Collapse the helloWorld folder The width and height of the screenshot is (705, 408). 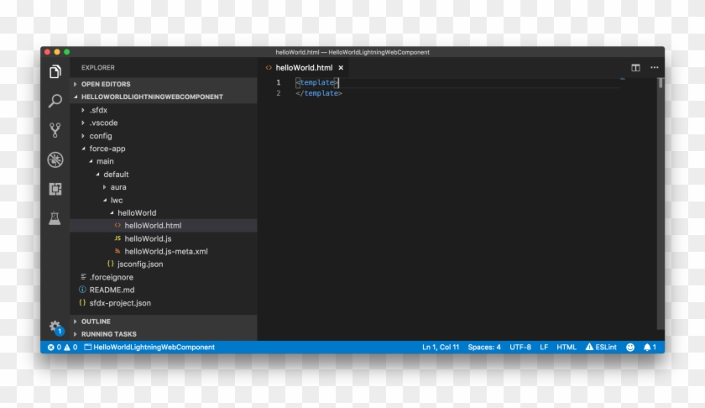coord(163,212)
